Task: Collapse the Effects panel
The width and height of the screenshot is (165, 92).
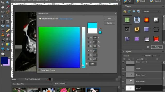Action: click(x=123, y=6)
